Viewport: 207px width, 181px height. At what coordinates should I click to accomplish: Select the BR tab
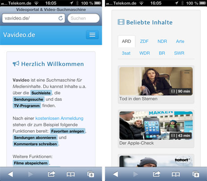(162, 53)
